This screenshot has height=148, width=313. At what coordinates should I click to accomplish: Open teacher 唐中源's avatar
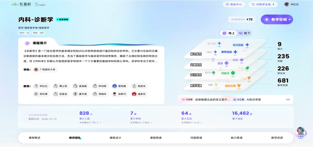[75, 94]
